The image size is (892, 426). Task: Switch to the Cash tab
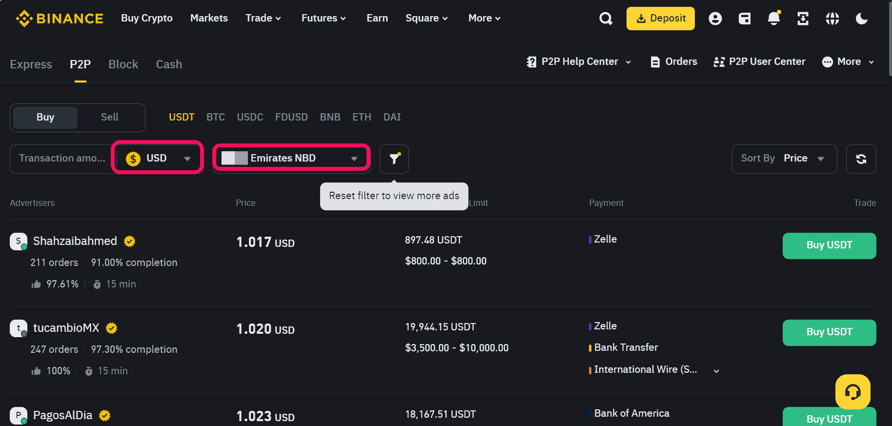coord(169,64)
